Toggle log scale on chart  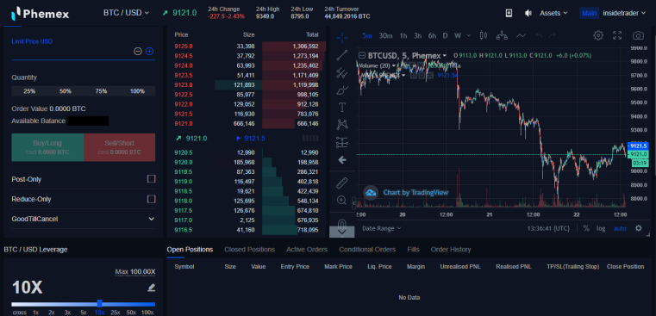click(601, 228)
